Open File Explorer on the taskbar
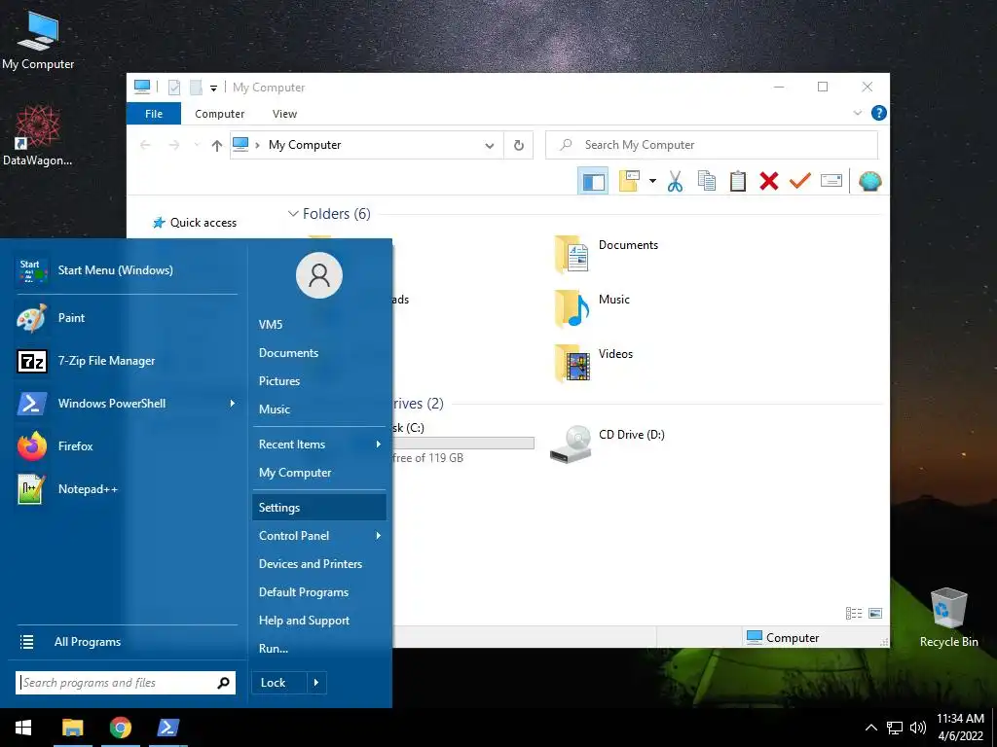This screenshot has width=997, height=747. (x=72, y=728)
